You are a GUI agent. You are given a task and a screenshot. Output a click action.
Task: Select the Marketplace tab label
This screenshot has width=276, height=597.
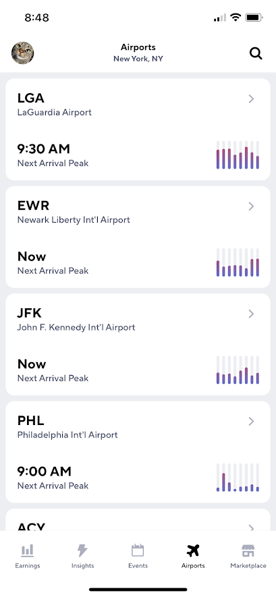(x=248, y=566)
